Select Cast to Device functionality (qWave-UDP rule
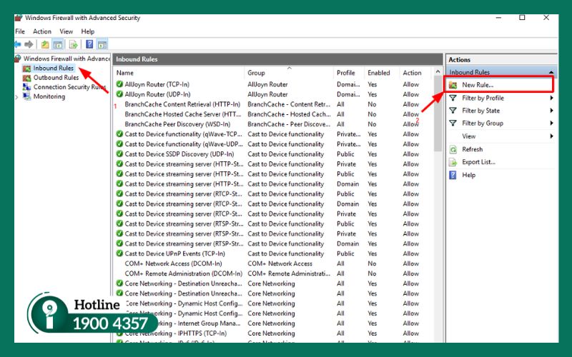 184,144
